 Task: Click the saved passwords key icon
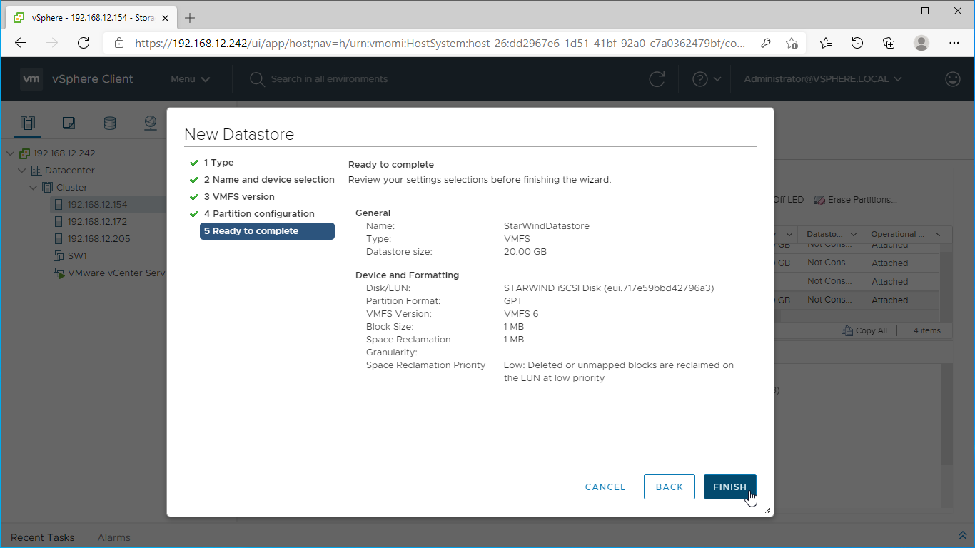point(766,43)
